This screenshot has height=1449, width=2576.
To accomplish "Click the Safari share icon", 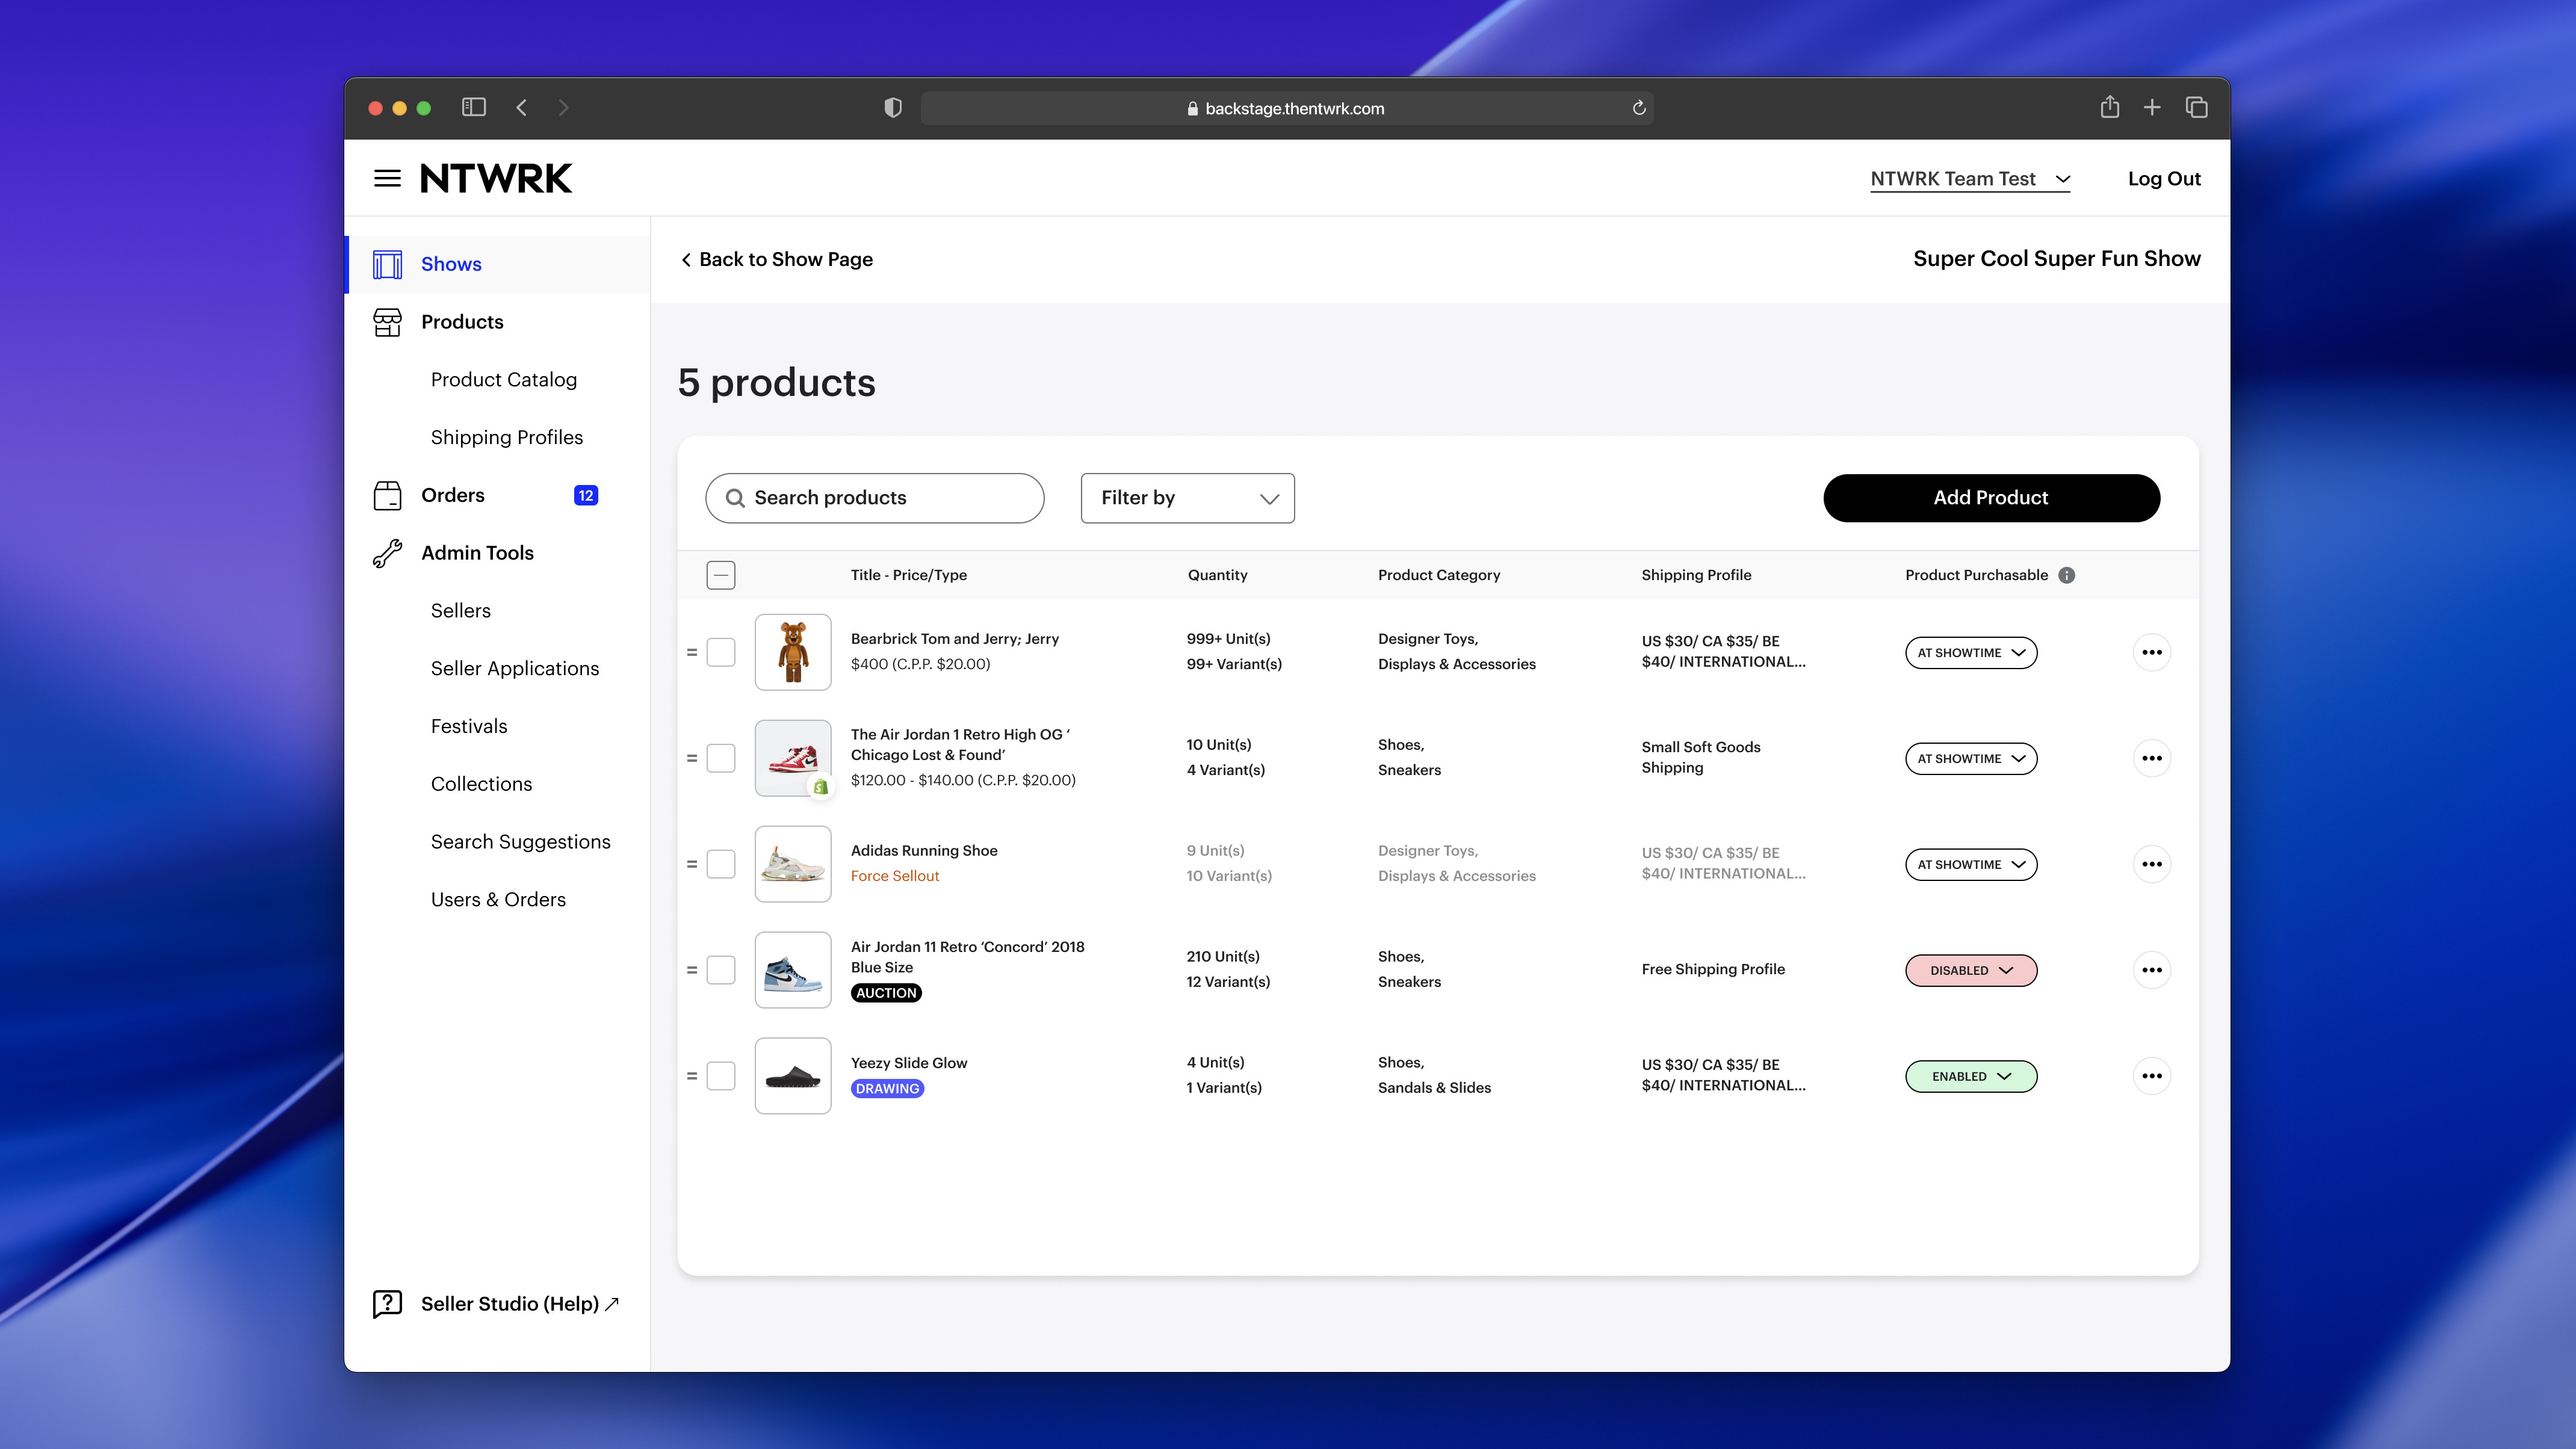I will tap(2109, 107).
